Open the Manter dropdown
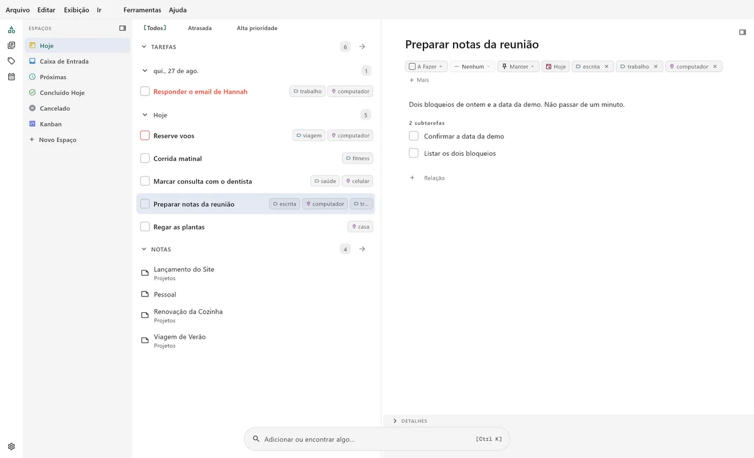The image size is (754, 458). coord(518,67)
